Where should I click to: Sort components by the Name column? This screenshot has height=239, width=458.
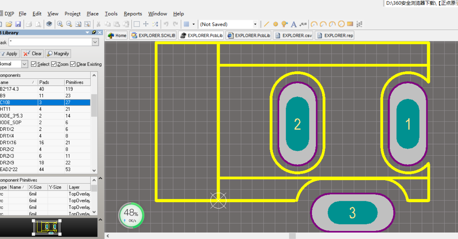tap(18, 82)
